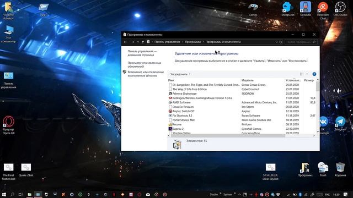Viewport: 353px width, 198px height.
Task: Select AMD Software program row
Action: pos(242,102)
